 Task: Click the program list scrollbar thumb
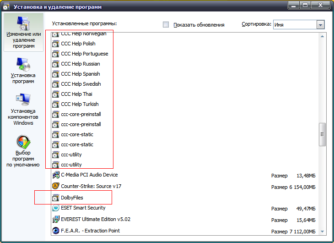tap(322, 134)
